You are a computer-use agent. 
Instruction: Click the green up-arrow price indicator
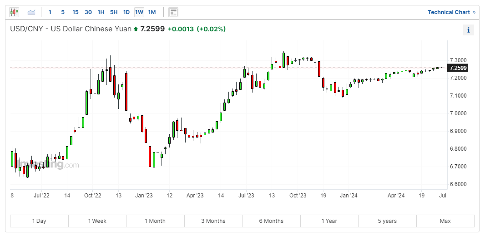click(x=136, y=29)
